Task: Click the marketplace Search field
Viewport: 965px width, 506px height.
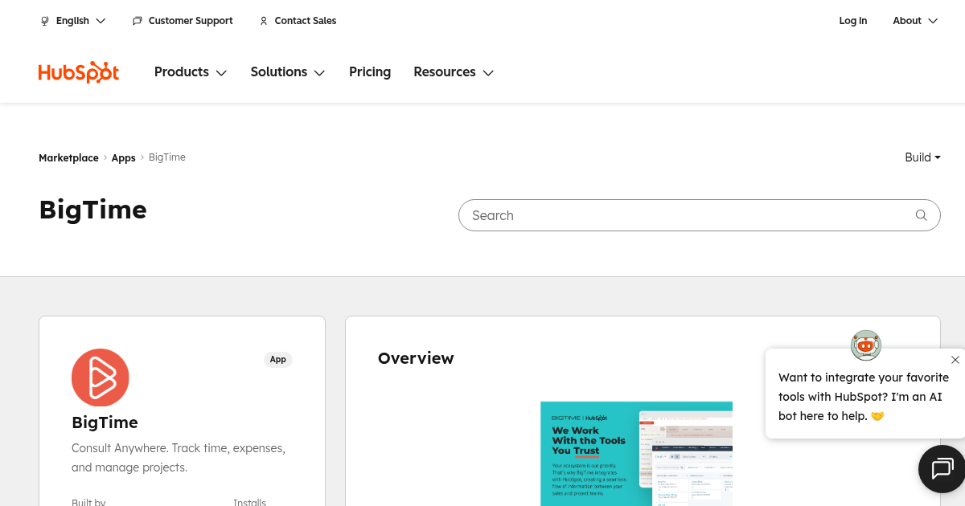Action: [x=699, y=215]
